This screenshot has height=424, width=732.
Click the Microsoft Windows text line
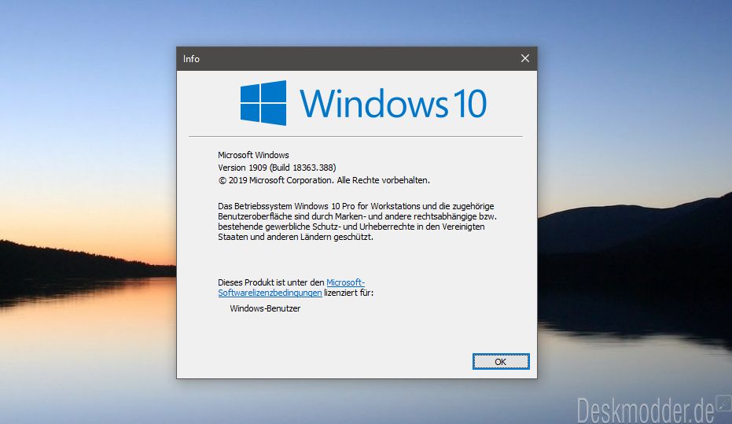pyautogui.click(x=253, y=155)
